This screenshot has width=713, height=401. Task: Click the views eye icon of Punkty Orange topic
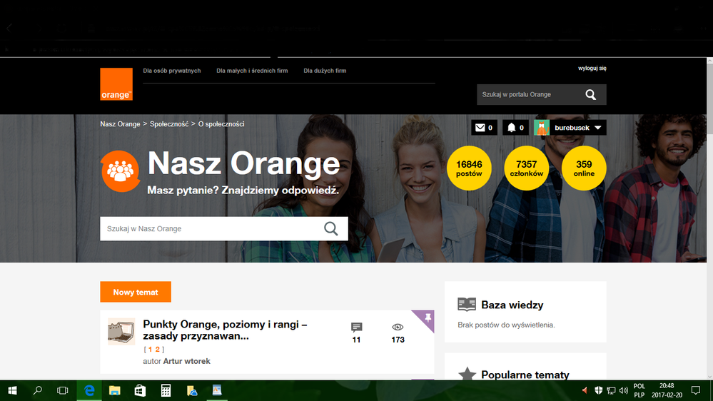point(398,327)
